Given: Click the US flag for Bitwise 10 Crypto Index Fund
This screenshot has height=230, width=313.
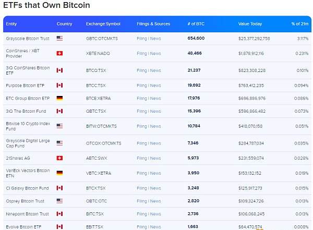Looking at the screenshot, I should 59,126.
